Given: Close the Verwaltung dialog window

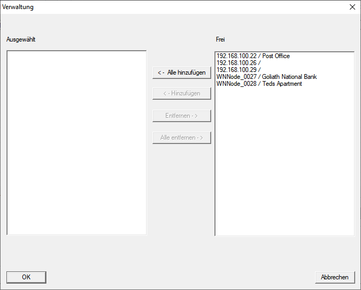Looking at the screenshot, I should coord(352,7).
